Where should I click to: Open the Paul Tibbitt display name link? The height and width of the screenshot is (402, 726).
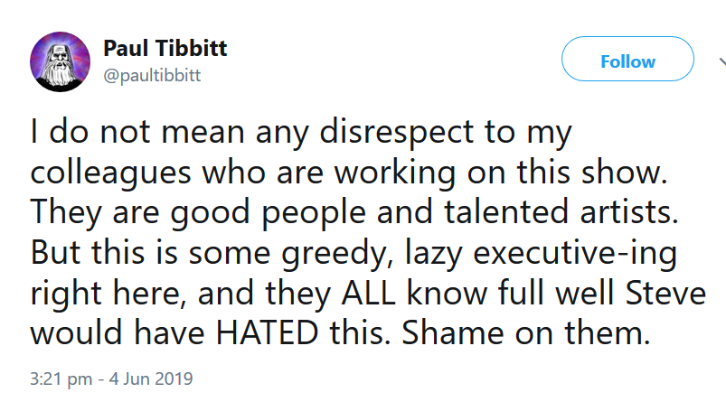tap(165, 48)
